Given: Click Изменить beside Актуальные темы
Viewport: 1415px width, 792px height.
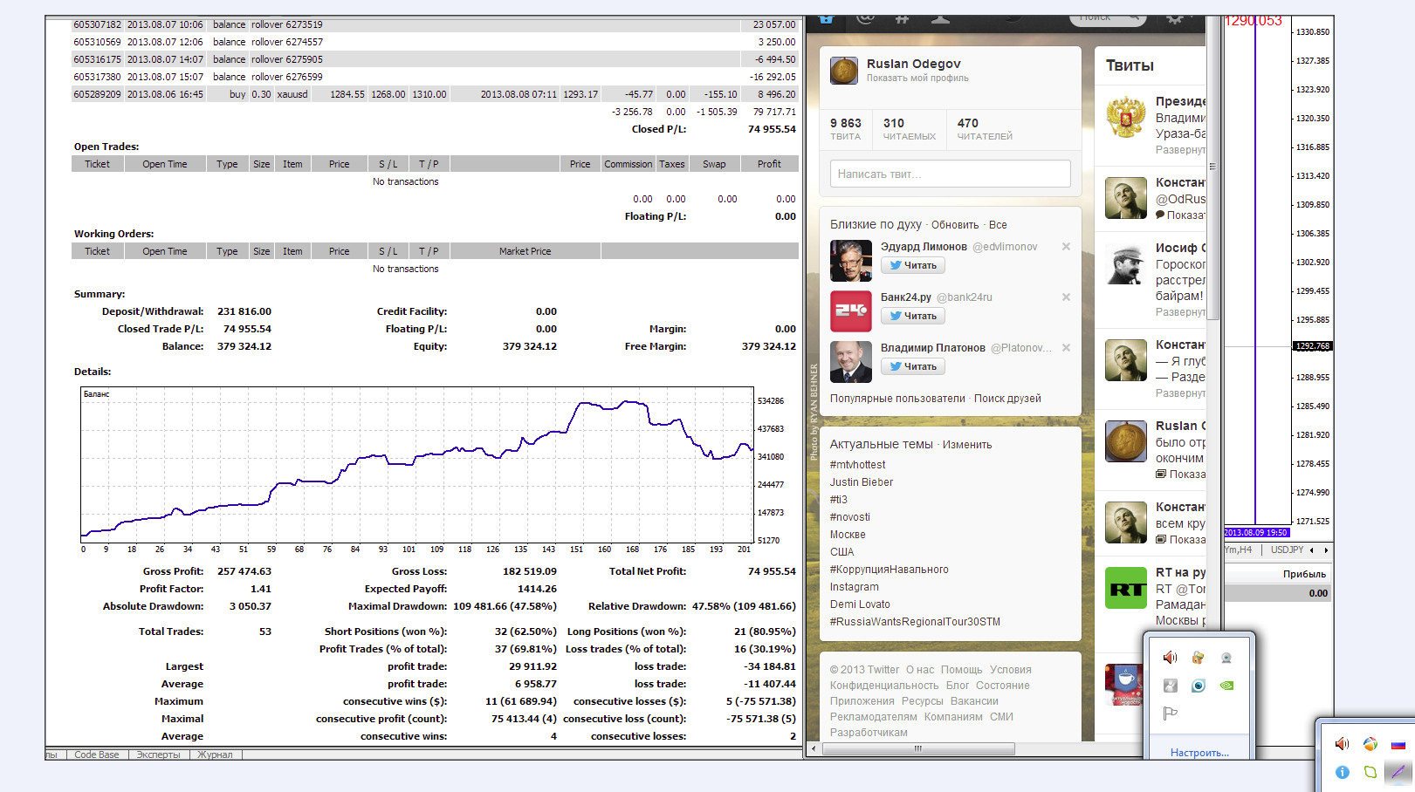Looking at the screenshot, I should (967, 445).
